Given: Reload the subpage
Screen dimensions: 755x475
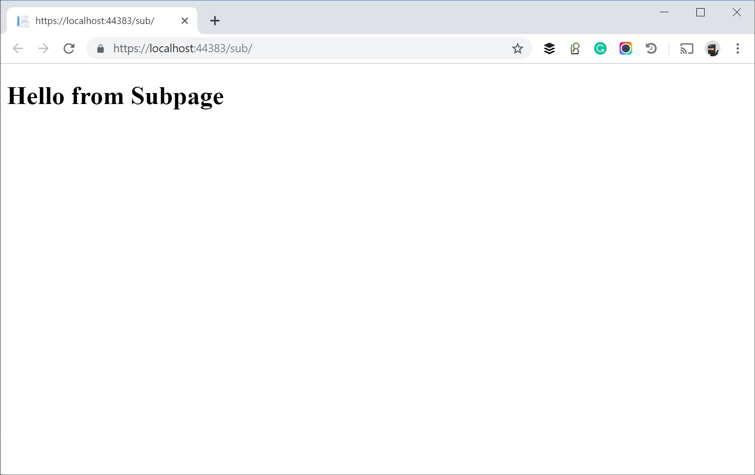Looking at the screenshot, I should (69, 49).
